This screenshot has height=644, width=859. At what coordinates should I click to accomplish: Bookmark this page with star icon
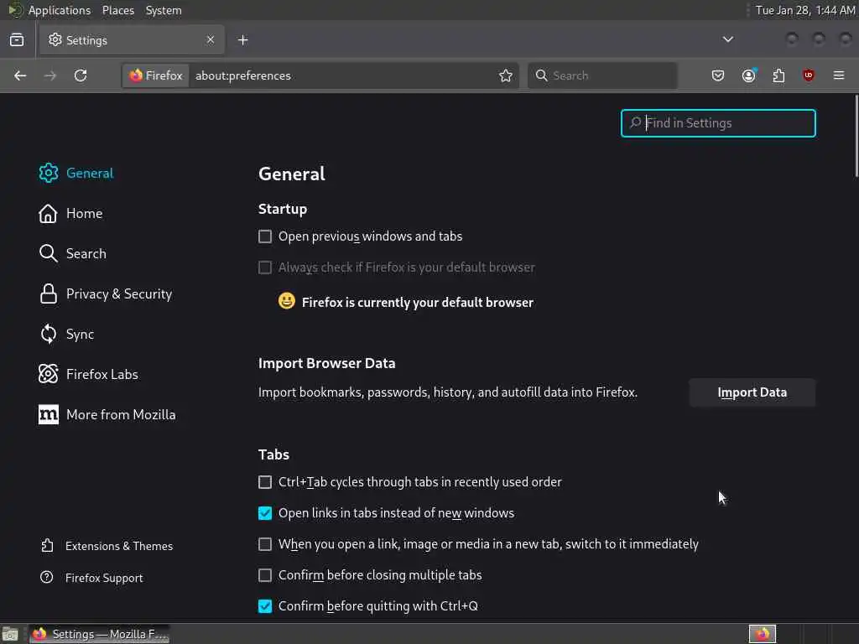coord(506,75)
